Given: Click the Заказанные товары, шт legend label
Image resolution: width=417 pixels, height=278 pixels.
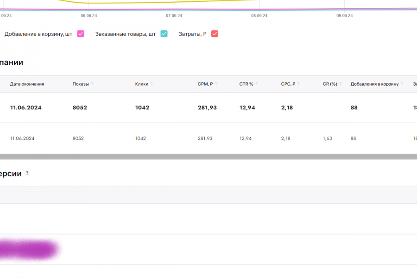Looking at the screenshot, I should 126,34.
